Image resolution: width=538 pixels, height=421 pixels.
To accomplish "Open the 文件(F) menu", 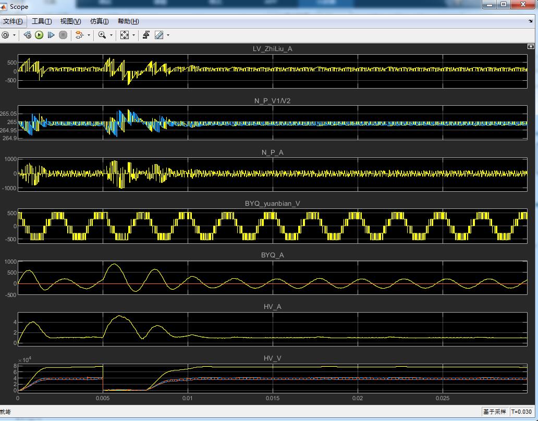I will pyautogui.click(x=13, y=21).
